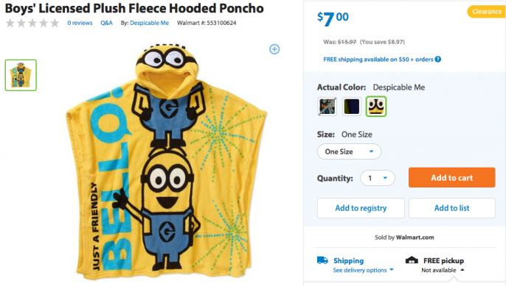Select the first crossed-out color swatch

click(x=327, y=107)
